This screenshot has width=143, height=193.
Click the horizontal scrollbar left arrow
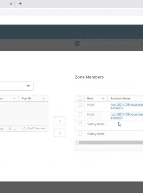77,143
